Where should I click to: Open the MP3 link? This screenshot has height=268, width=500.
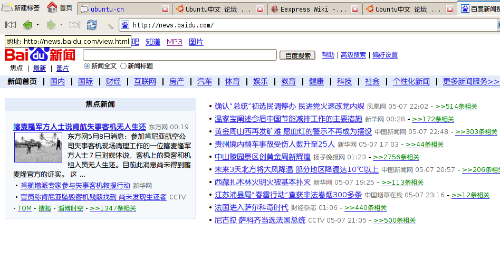[x=175, y=42]
